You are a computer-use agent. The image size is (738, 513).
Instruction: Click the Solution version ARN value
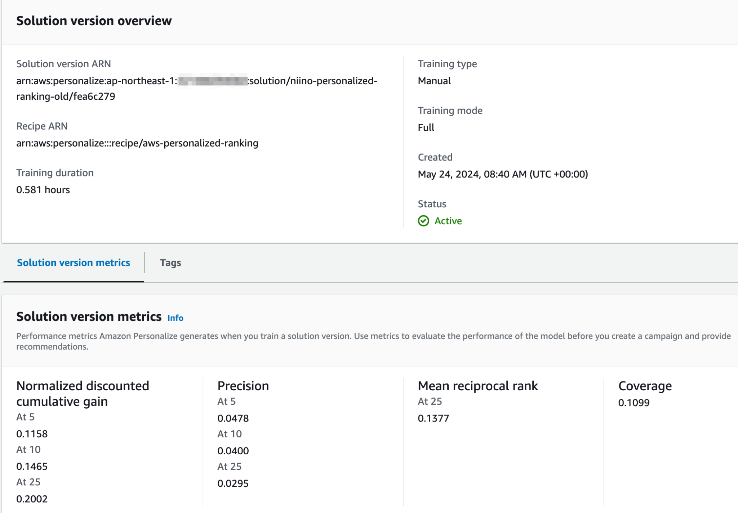point(97,81)
